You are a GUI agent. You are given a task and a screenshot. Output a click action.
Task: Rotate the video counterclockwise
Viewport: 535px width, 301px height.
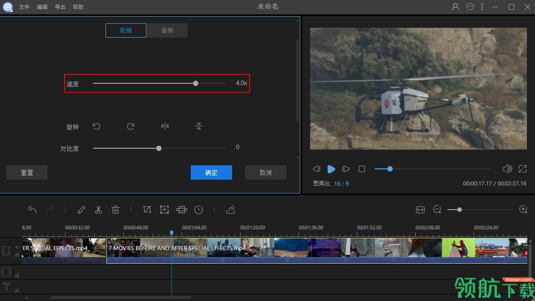(x=96, y=126)
